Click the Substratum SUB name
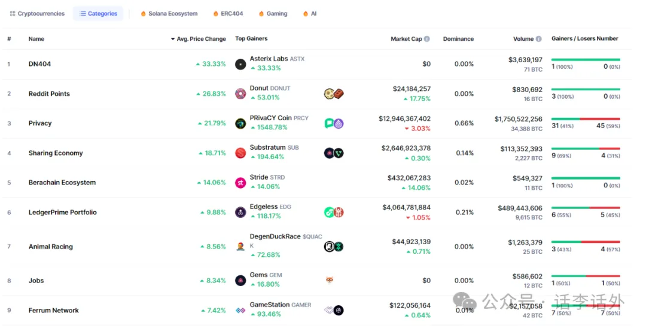Viewport: 646px width, 328px height. point(274,147)
